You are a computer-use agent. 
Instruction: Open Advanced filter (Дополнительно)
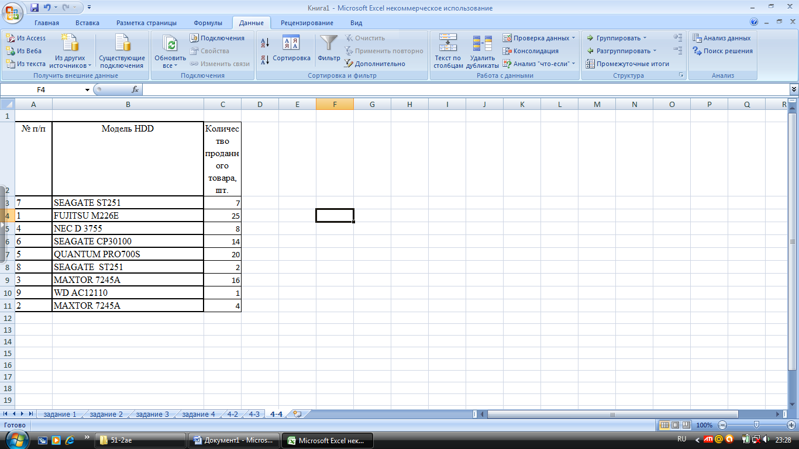coord(374,64)
